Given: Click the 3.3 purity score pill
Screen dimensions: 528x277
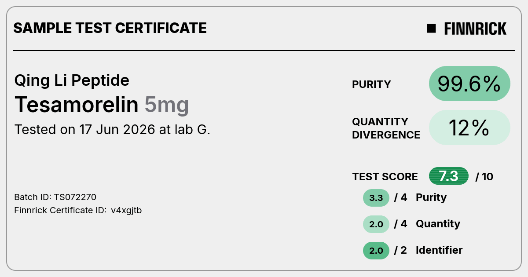Looking at the screenshot, I should tap(376, 198).
